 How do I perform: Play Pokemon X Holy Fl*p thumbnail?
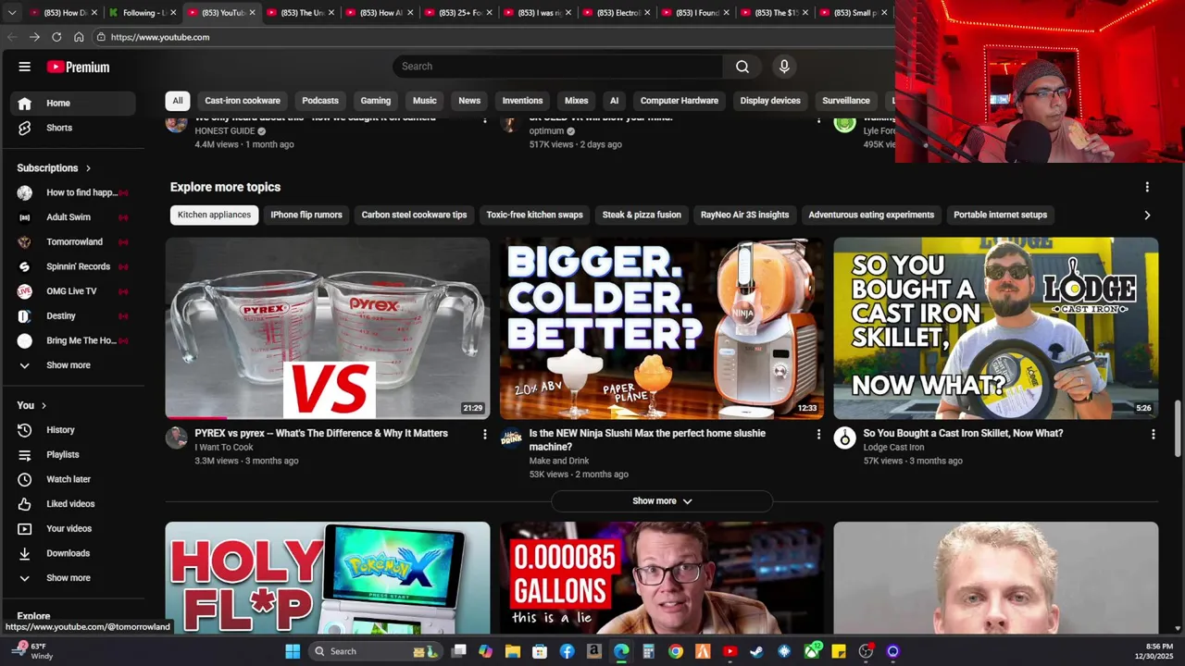328,577
